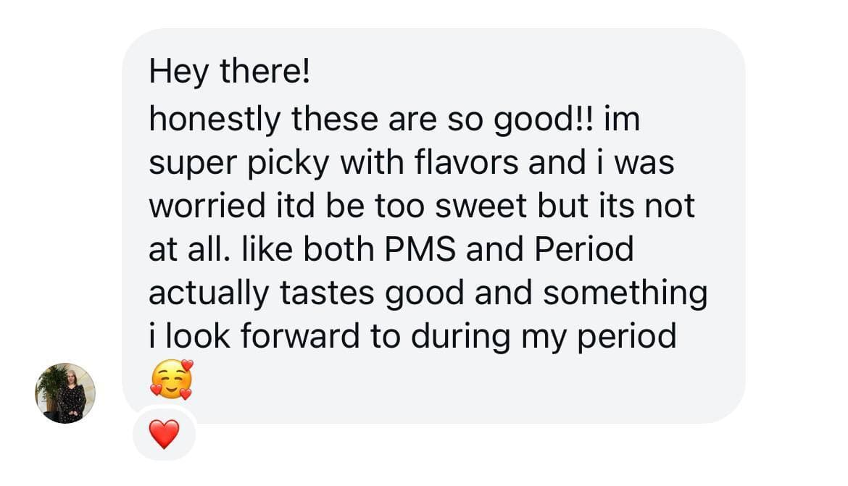
Task: Click the word "during" in the last line
Action: point(449,336)
